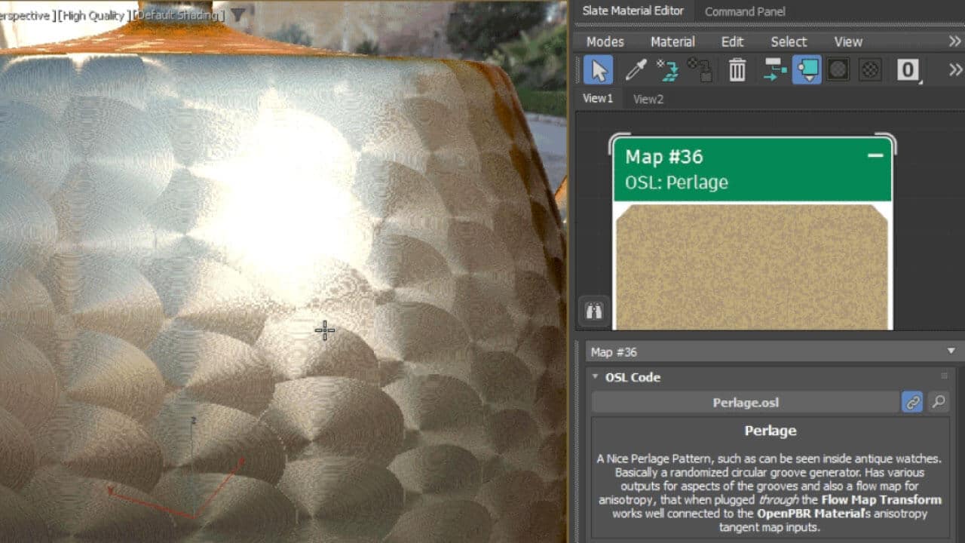Select the arrow Select tool
This screenshot has height=543, width=965.
tap(598, 70)
